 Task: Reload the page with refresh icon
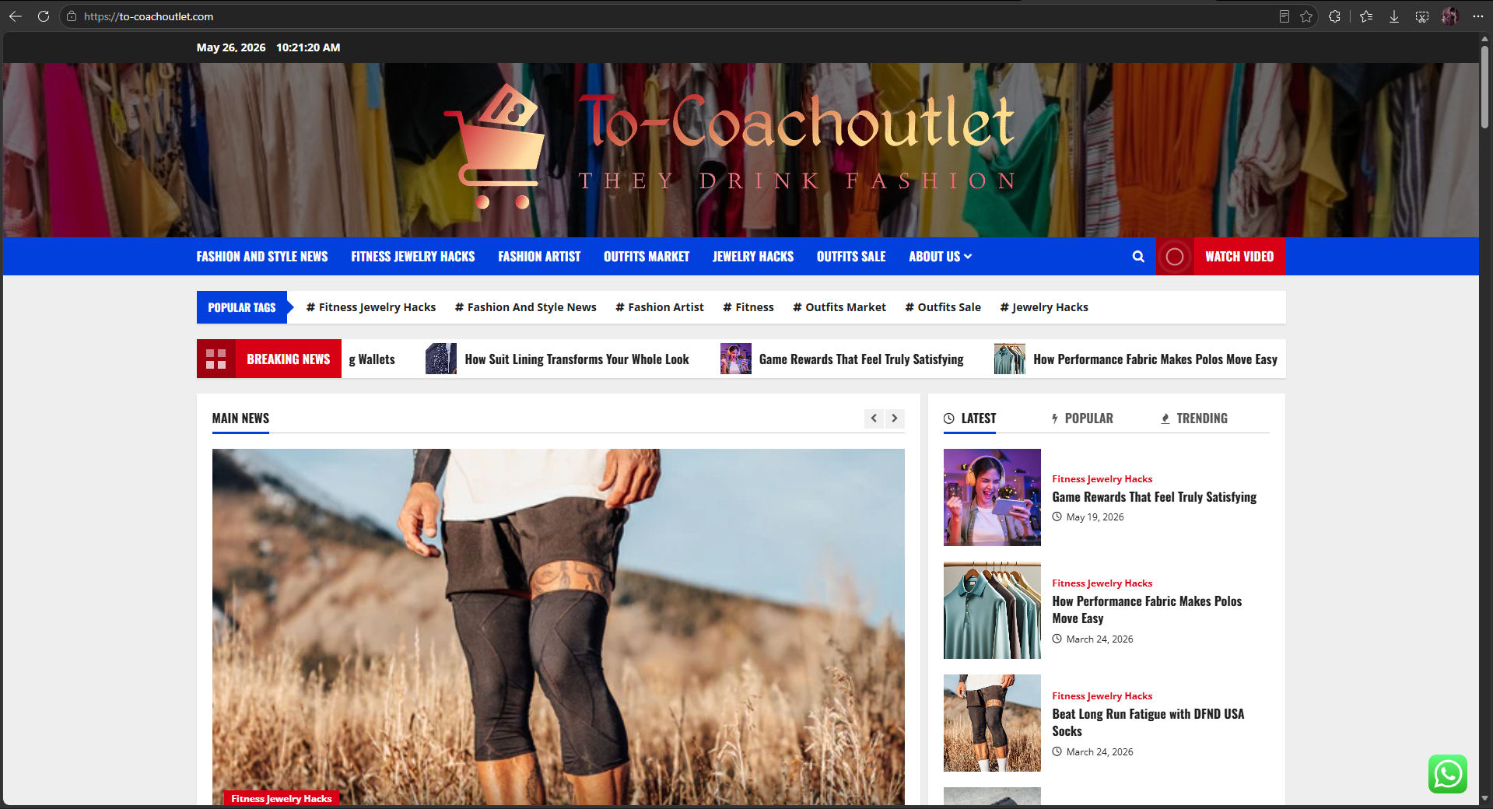tap(44, 16)
